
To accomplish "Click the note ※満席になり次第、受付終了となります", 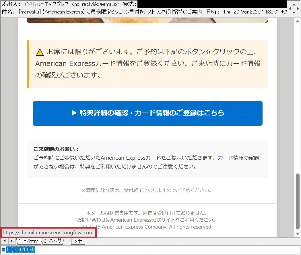I will coord(146,190).
